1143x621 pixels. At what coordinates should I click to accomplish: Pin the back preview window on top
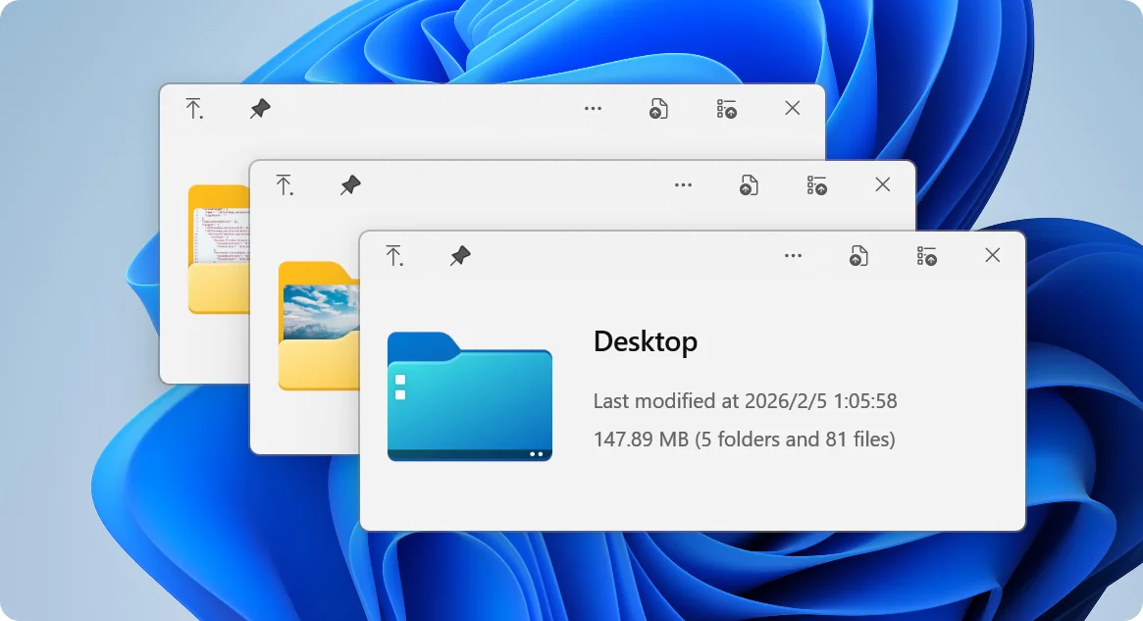[259, 109]
